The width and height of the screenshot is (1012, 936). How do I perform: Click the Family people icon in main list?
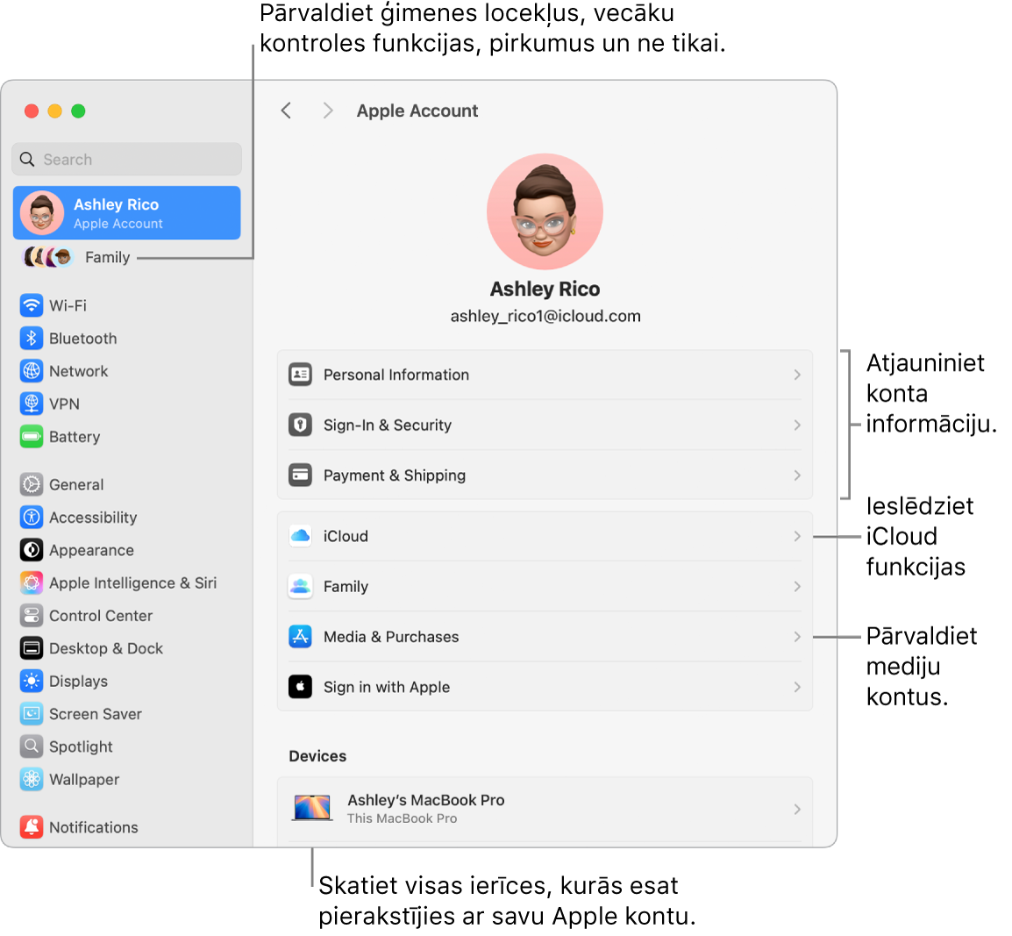click(x=300, y=587)
